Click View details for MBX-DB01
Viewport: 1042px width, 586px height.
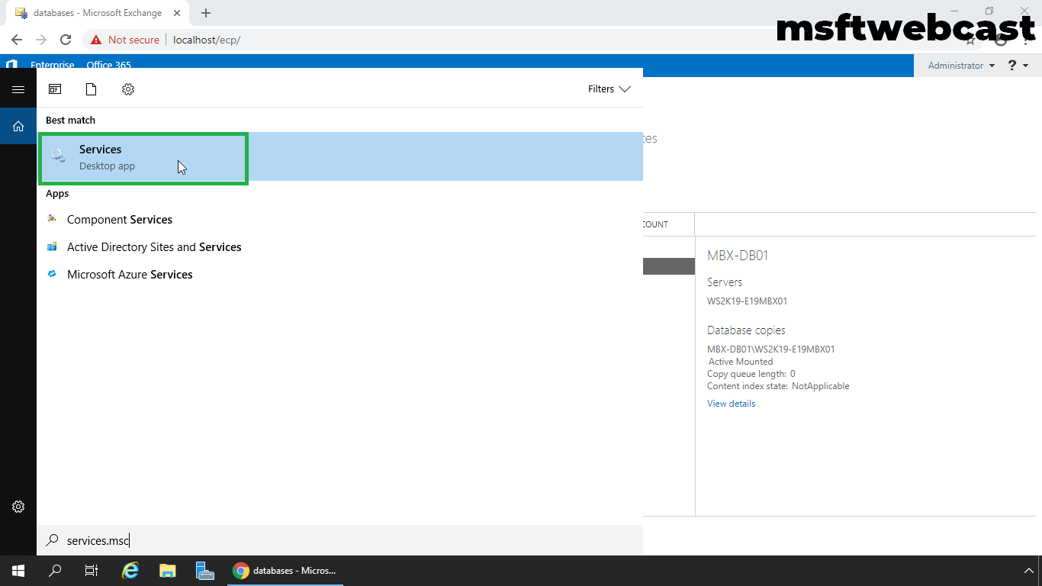(730, 403)
